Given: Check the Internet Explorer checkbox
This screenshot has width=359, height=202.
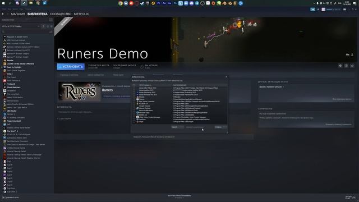Looking at the screenshot, I should point(134,108).
